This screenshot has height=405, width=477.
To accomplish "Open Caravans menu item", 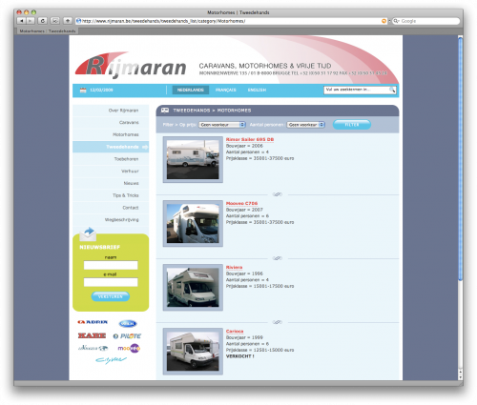I will 111,122.
